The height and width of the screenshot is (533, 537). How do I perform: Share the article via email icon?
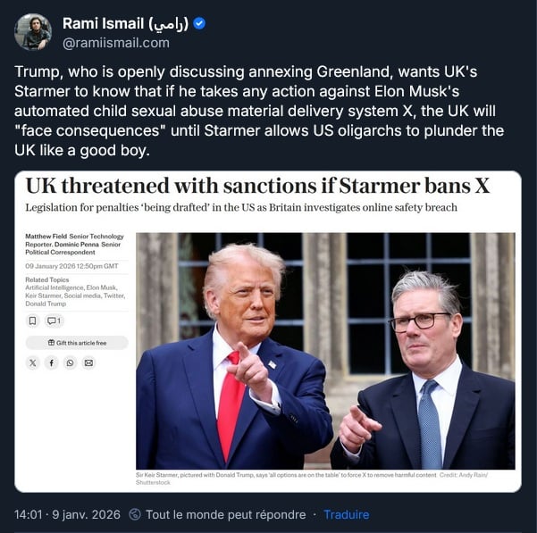point(88,362)
